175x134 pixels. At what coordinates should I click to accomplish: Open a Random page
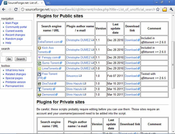[x=14, y=39]
